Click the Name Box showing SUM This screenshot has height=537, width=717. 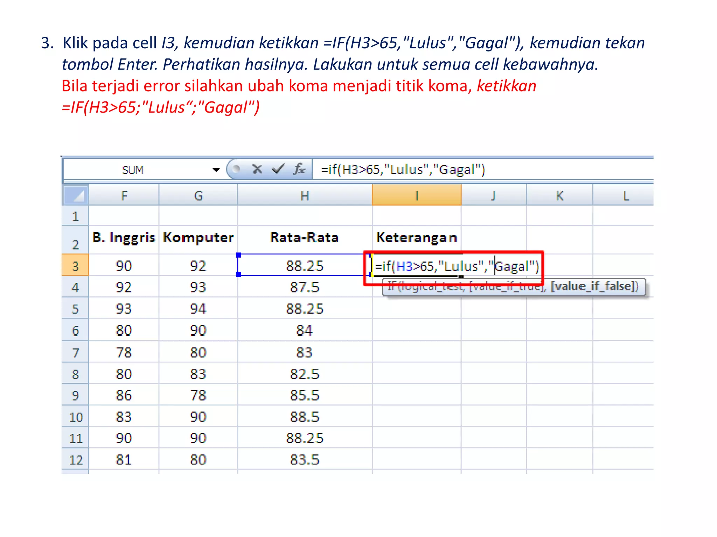133,170
